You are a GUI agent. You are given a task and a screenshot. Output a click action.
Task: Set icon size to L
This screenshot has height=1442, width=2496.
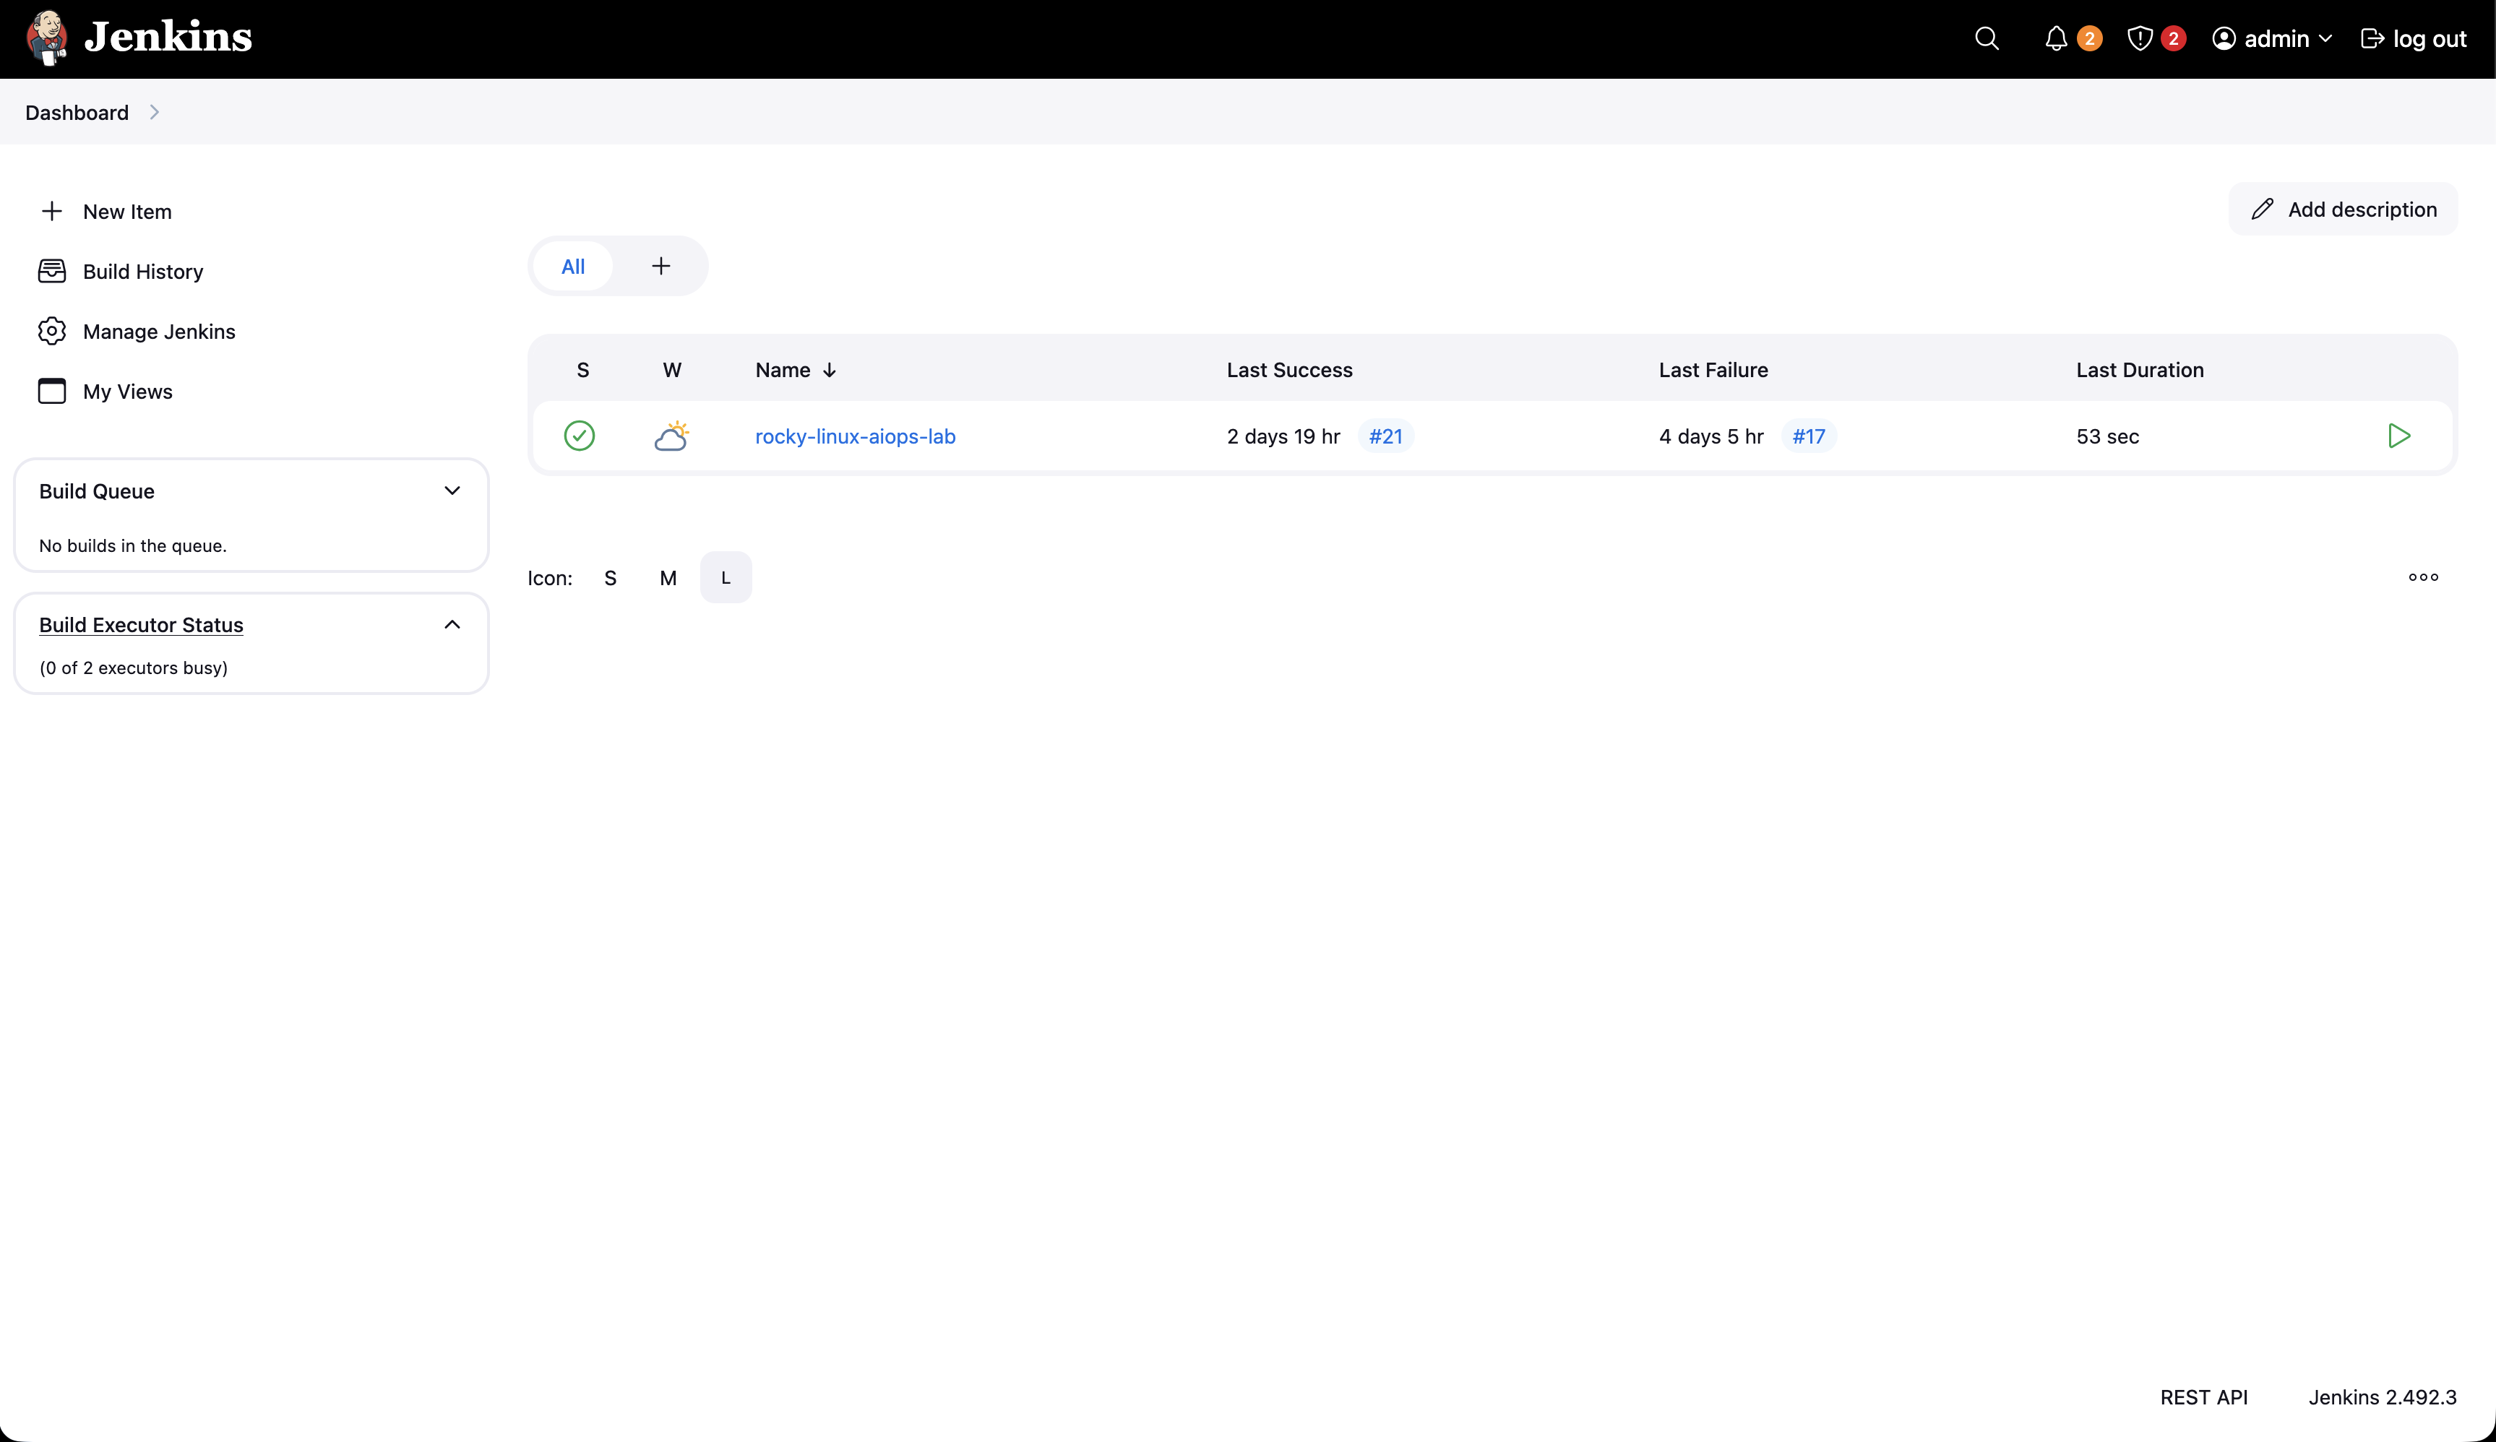[x=725, y=577]
